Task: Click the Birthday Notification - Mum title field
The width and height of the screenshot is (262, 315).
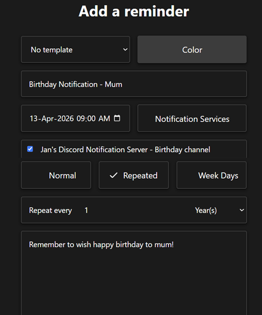Action: click(x=134, y=84)
